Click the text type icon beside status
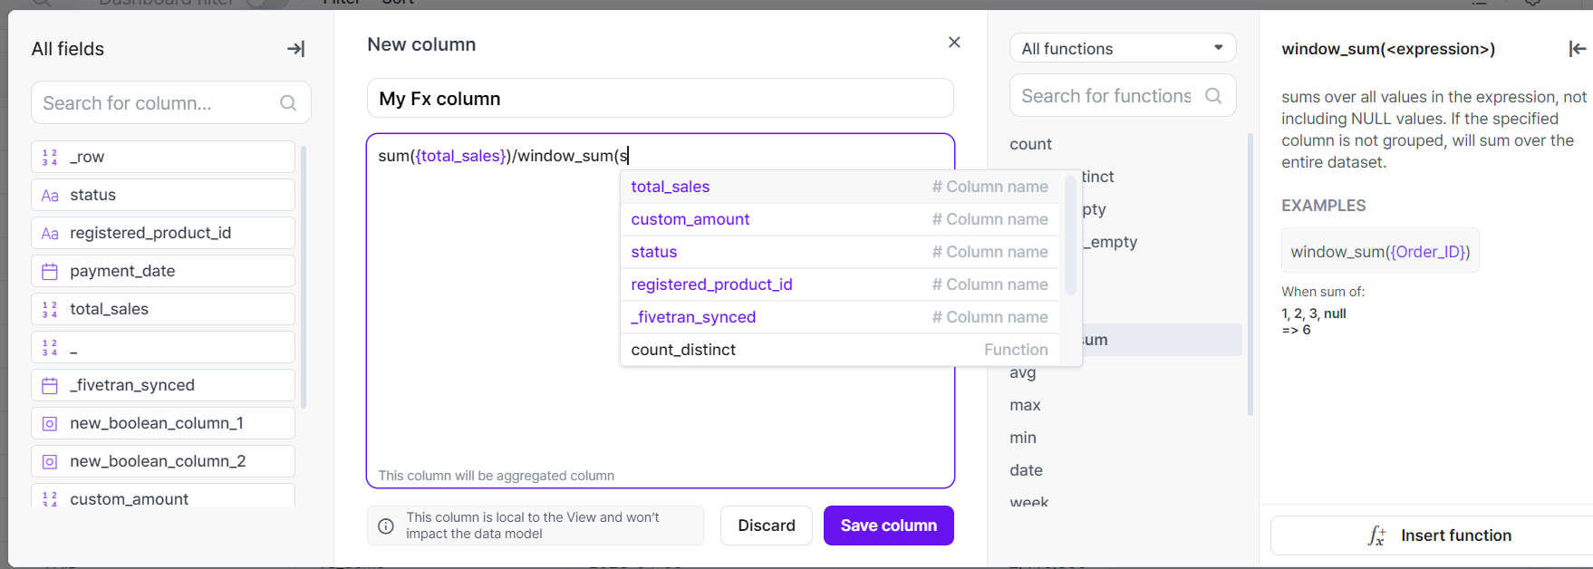This screenshot has height=569, width=1593. pos(50,195)
